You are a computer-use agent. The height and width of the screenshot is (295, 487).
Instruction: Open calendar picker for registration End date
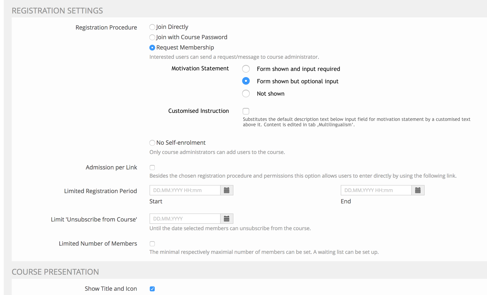[418, 190]
